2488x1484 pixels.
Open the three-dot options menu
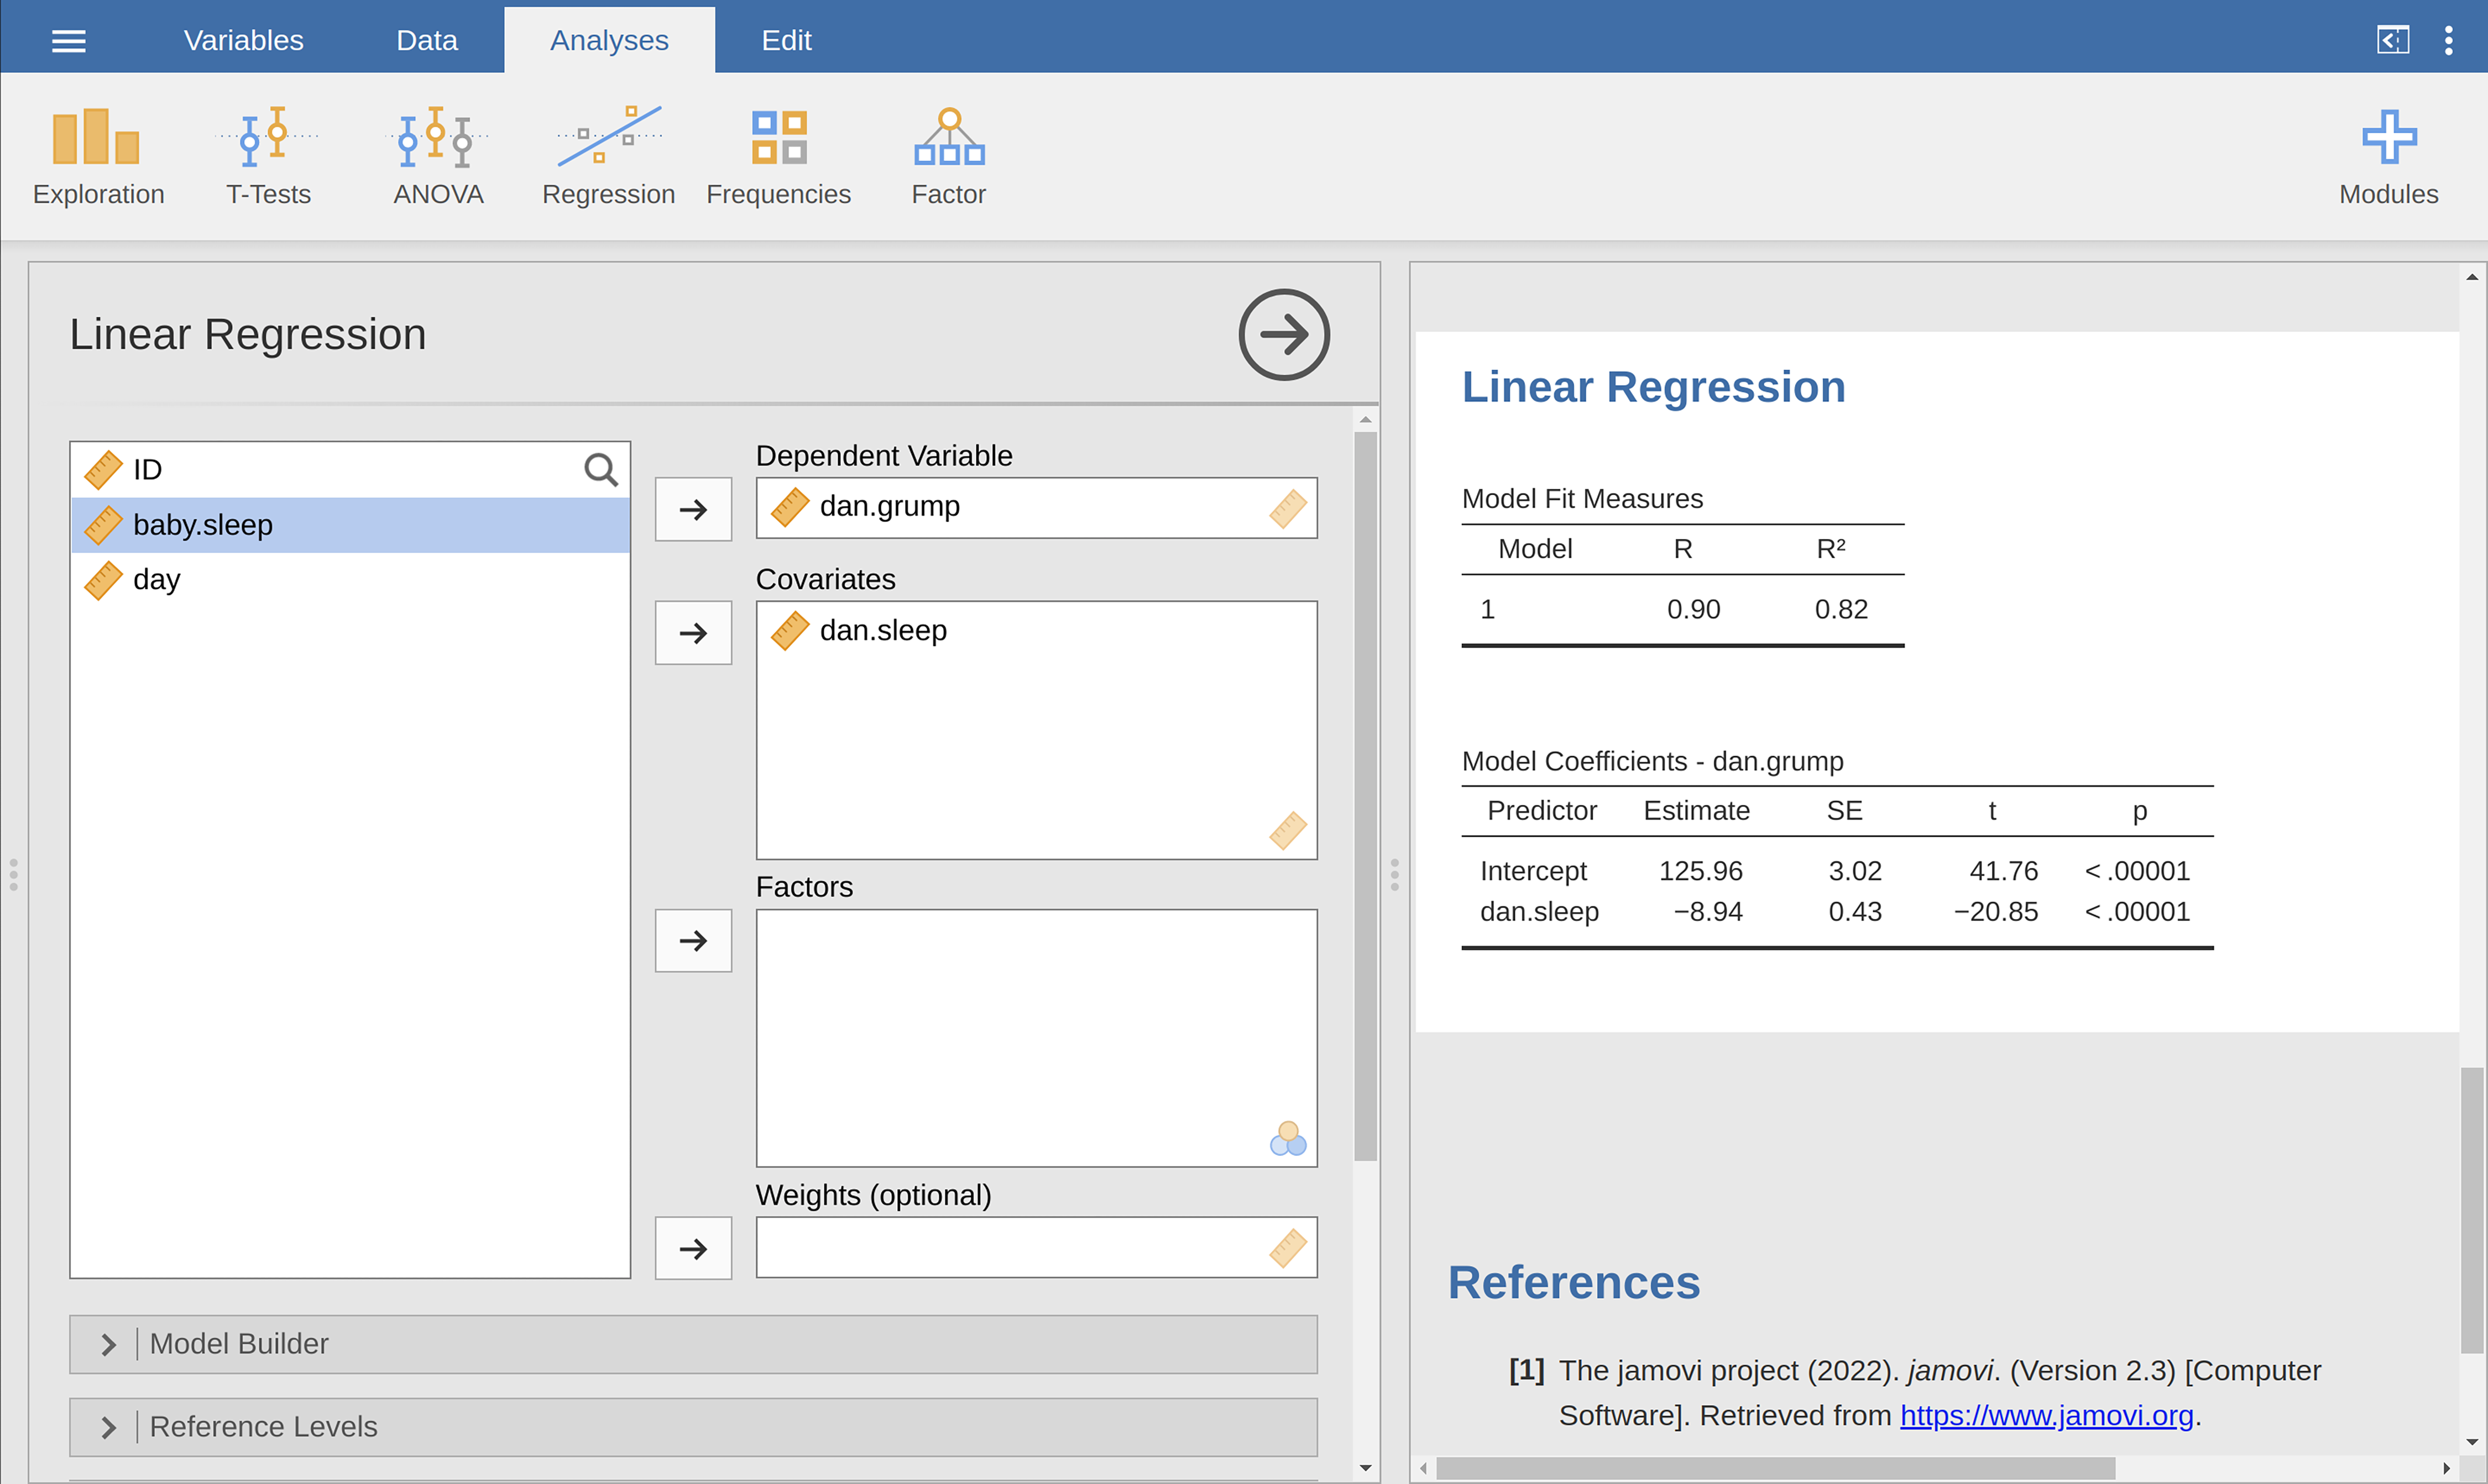(x=2448, y=40)
